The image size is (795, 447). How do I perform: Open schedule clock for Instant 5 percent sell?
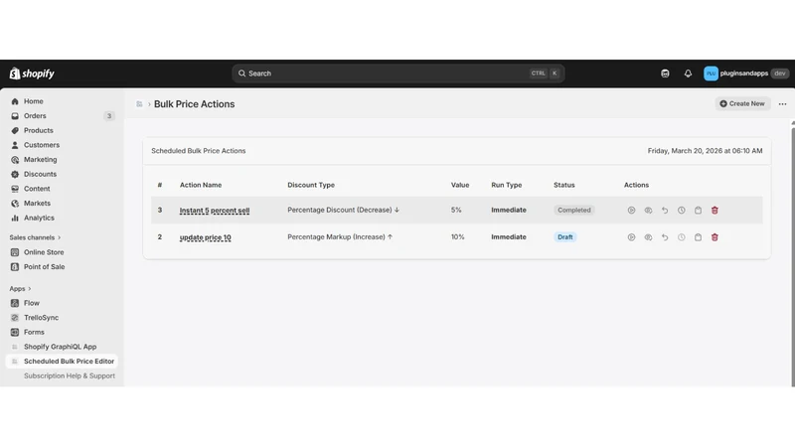pos(682,211)
